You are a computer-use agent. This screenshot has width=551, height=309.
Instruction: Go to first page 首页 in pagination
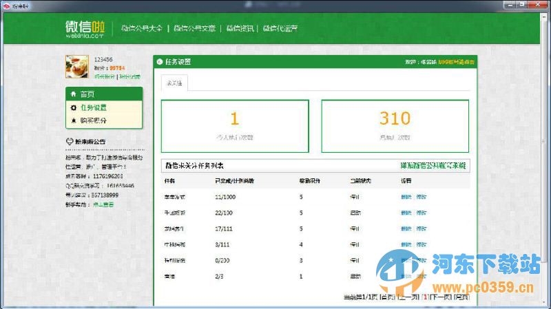coord(388,297)
